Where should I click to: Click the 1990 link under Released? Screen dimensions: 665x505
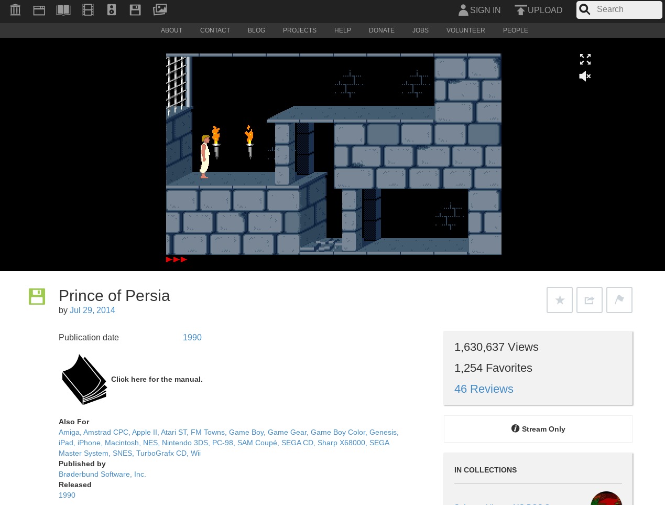tap(67, 495)
